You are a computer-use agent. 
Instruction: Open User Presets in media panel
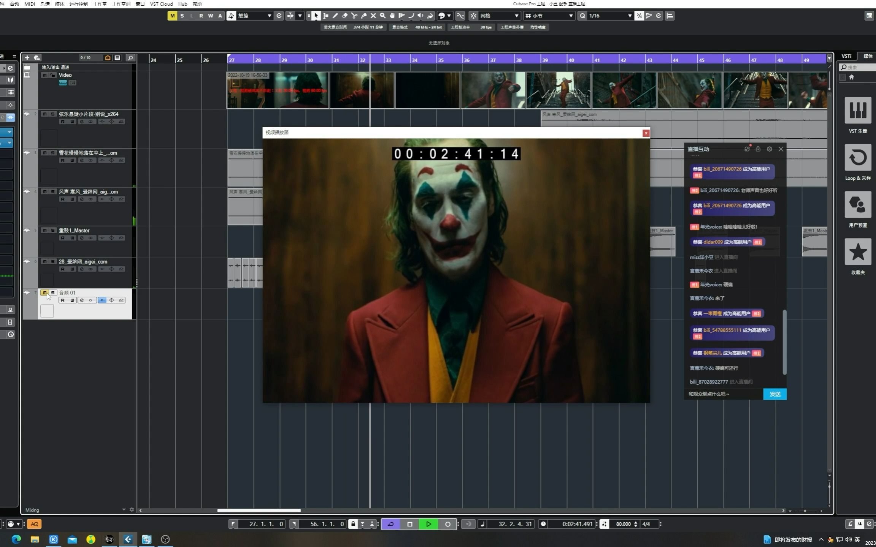tap(858, 209)
